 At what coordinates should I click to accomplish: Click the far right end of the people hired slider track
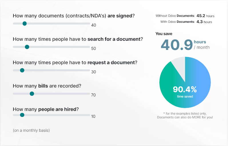click(x=89, y=115)
